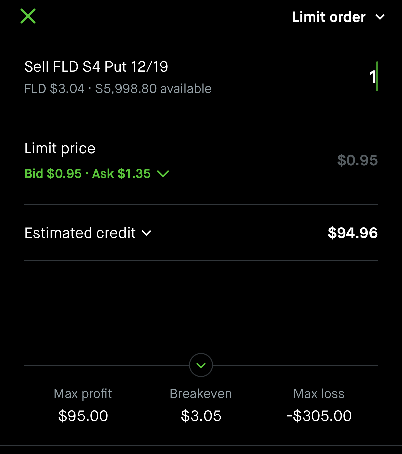The image size is (402, 454).
Task: Click the green chevron after Ask $1.35
Action: [163, 174]
